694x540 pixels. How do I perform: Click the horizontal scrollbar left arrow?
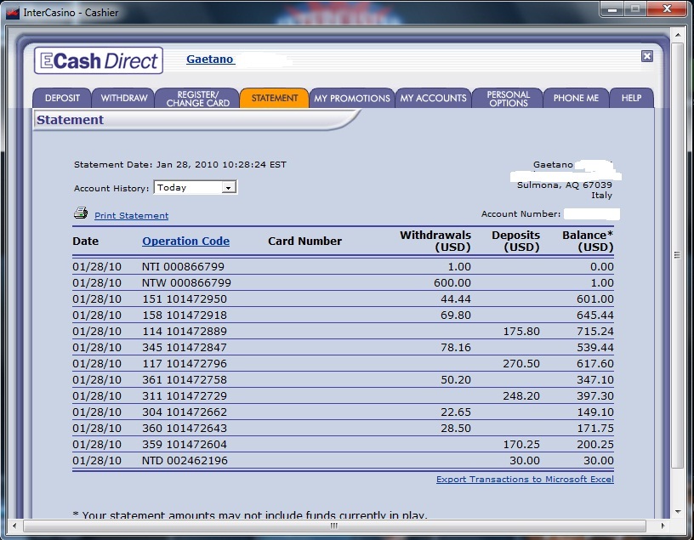coord(14,526)
